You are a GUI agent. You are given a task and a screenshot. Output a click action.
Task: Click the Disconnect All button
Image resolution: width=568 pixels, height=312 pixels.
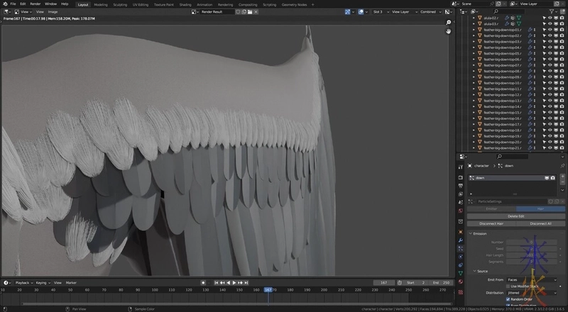[x=540, y=223]
